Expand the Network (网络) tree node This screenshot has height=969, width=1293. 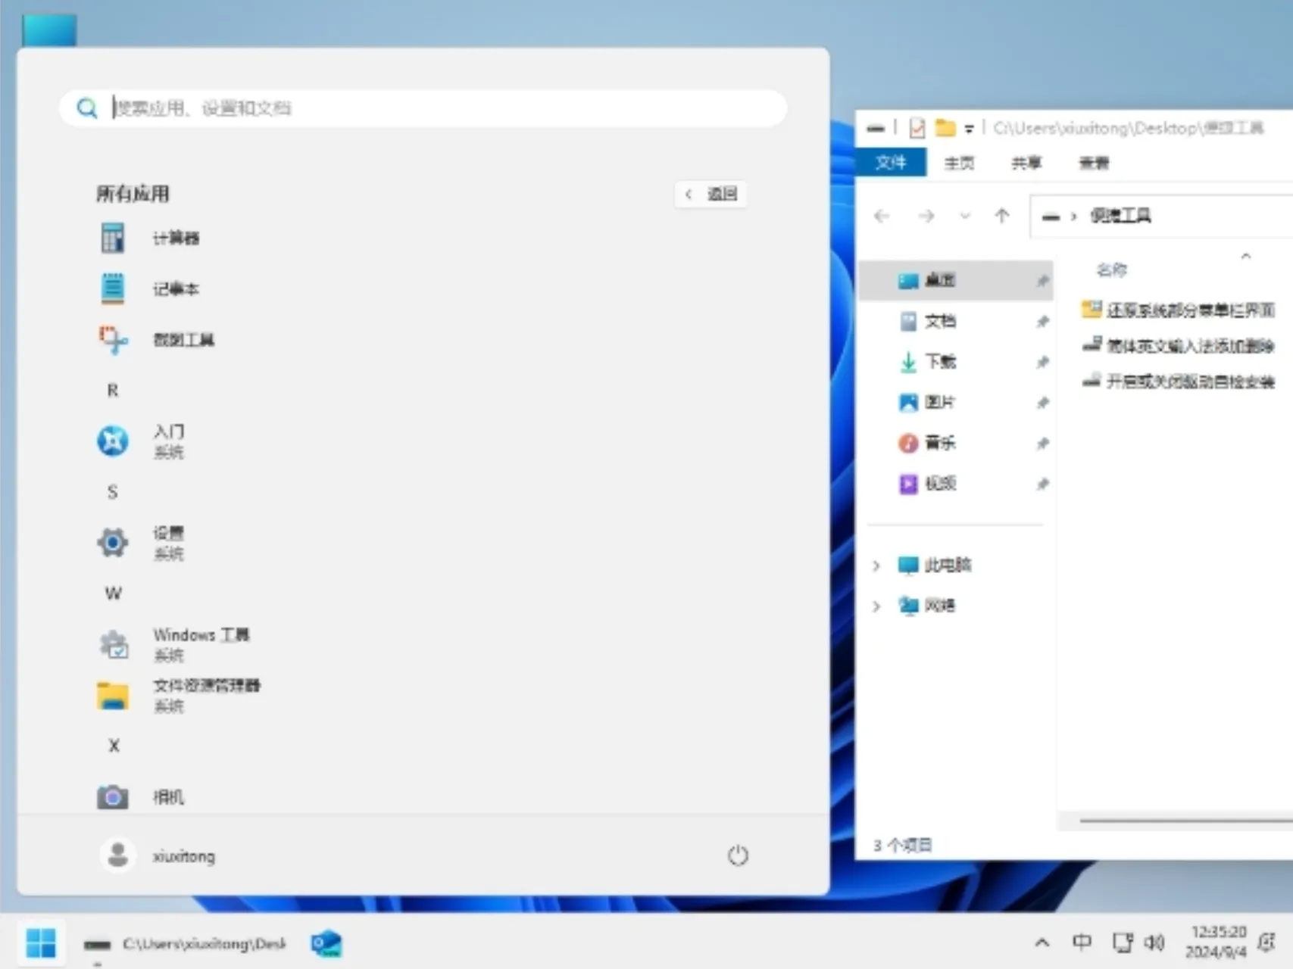pos(876,606)
